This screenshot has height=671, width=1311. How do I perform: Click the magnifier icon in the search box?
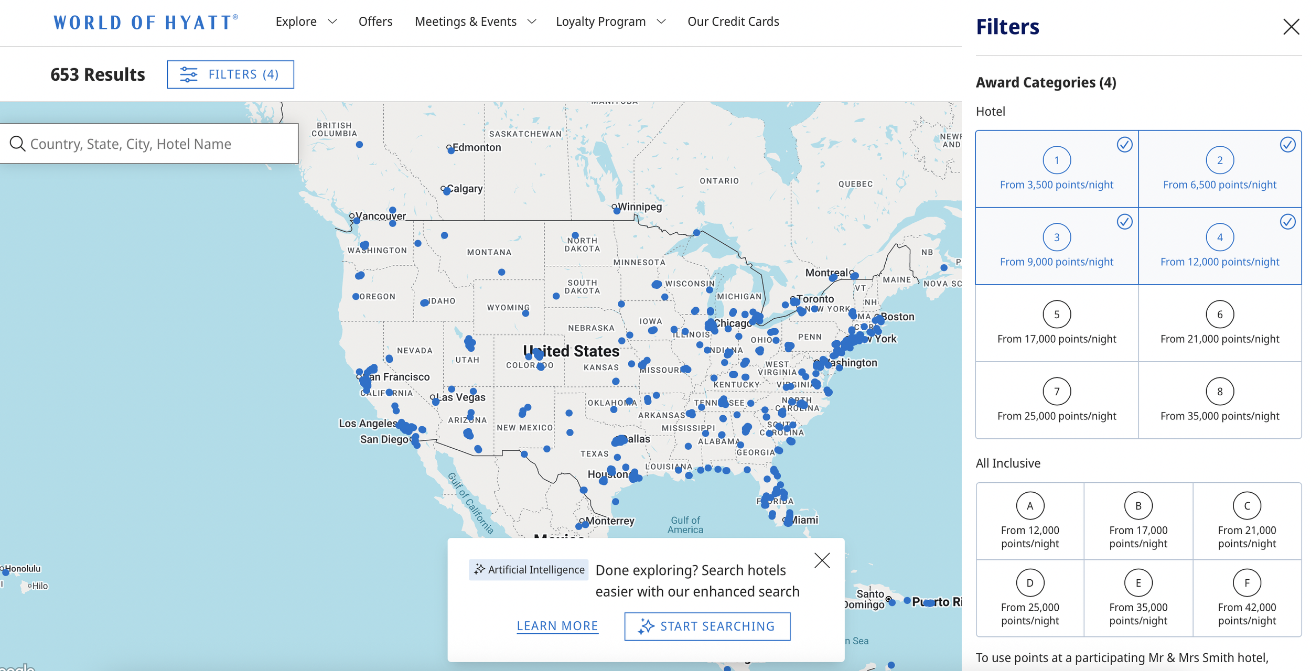17,144
